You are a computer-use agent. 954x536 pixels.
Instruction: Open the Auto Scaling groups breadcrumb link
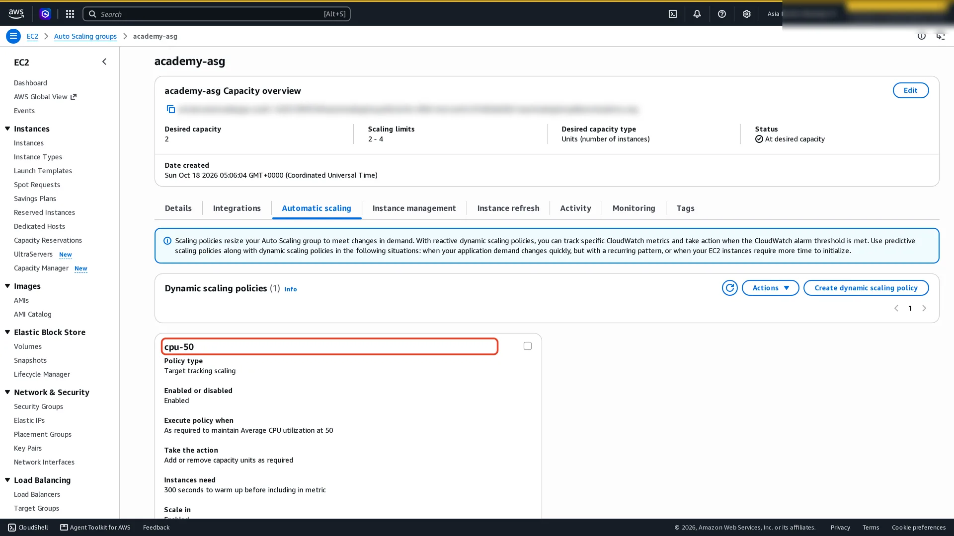click(85, 36)
